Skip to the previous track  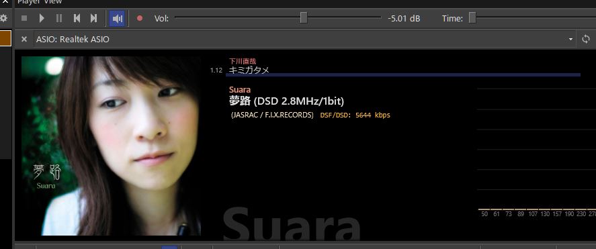pyautogui.click(x=77, y=18)
